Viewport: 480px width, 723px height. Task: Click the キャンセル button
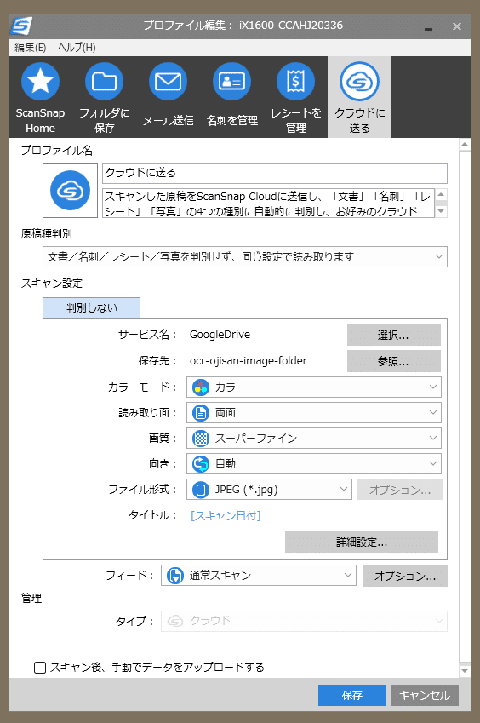point(425,696)
